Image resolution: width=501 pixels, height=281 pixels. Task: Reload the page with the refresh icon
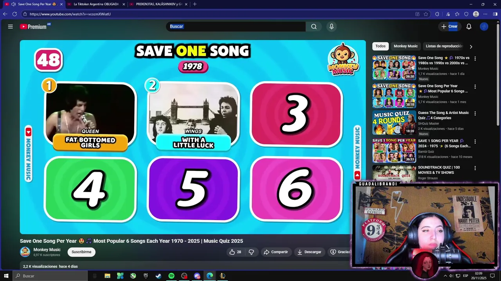point(14,14)
